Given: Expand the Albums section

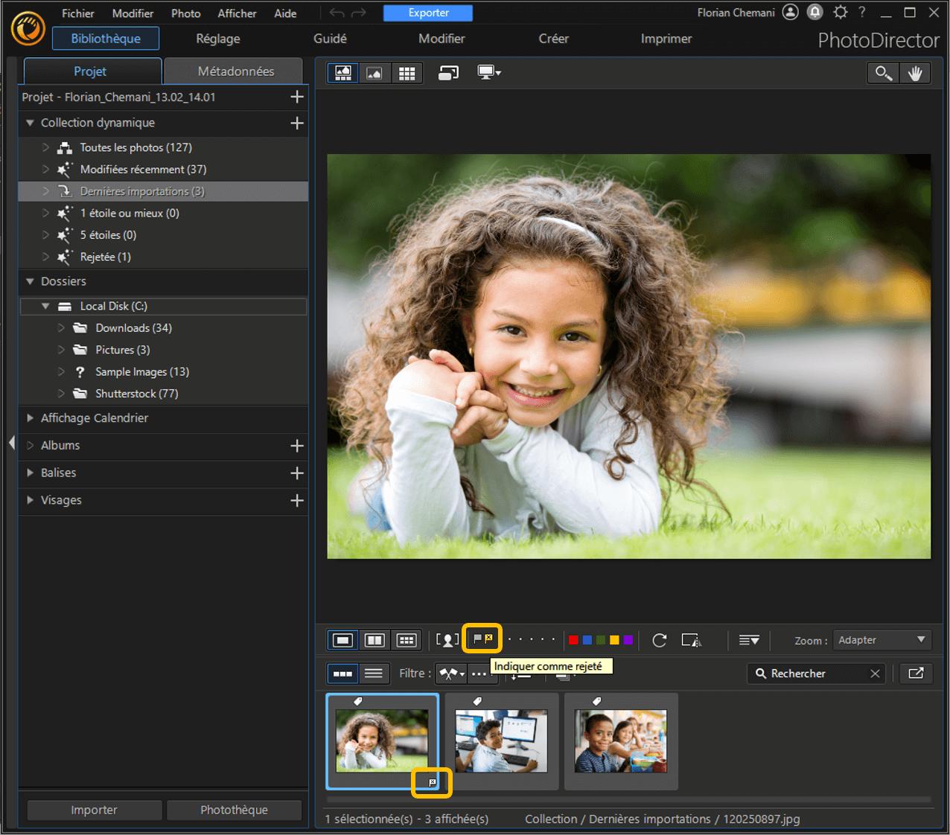Looking at the screenshot, I should 31,445.
